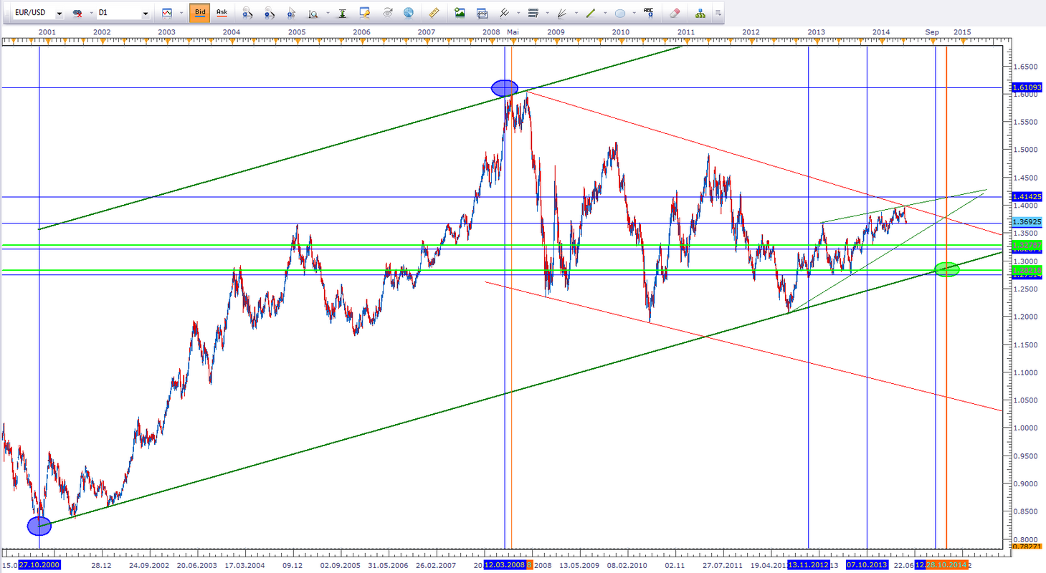
Task: Toggle the Ask price display
Action: (x=222, y=13)
